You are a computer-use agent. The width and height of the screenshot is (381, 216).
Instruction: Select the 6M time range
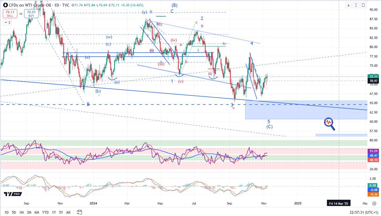37,212
